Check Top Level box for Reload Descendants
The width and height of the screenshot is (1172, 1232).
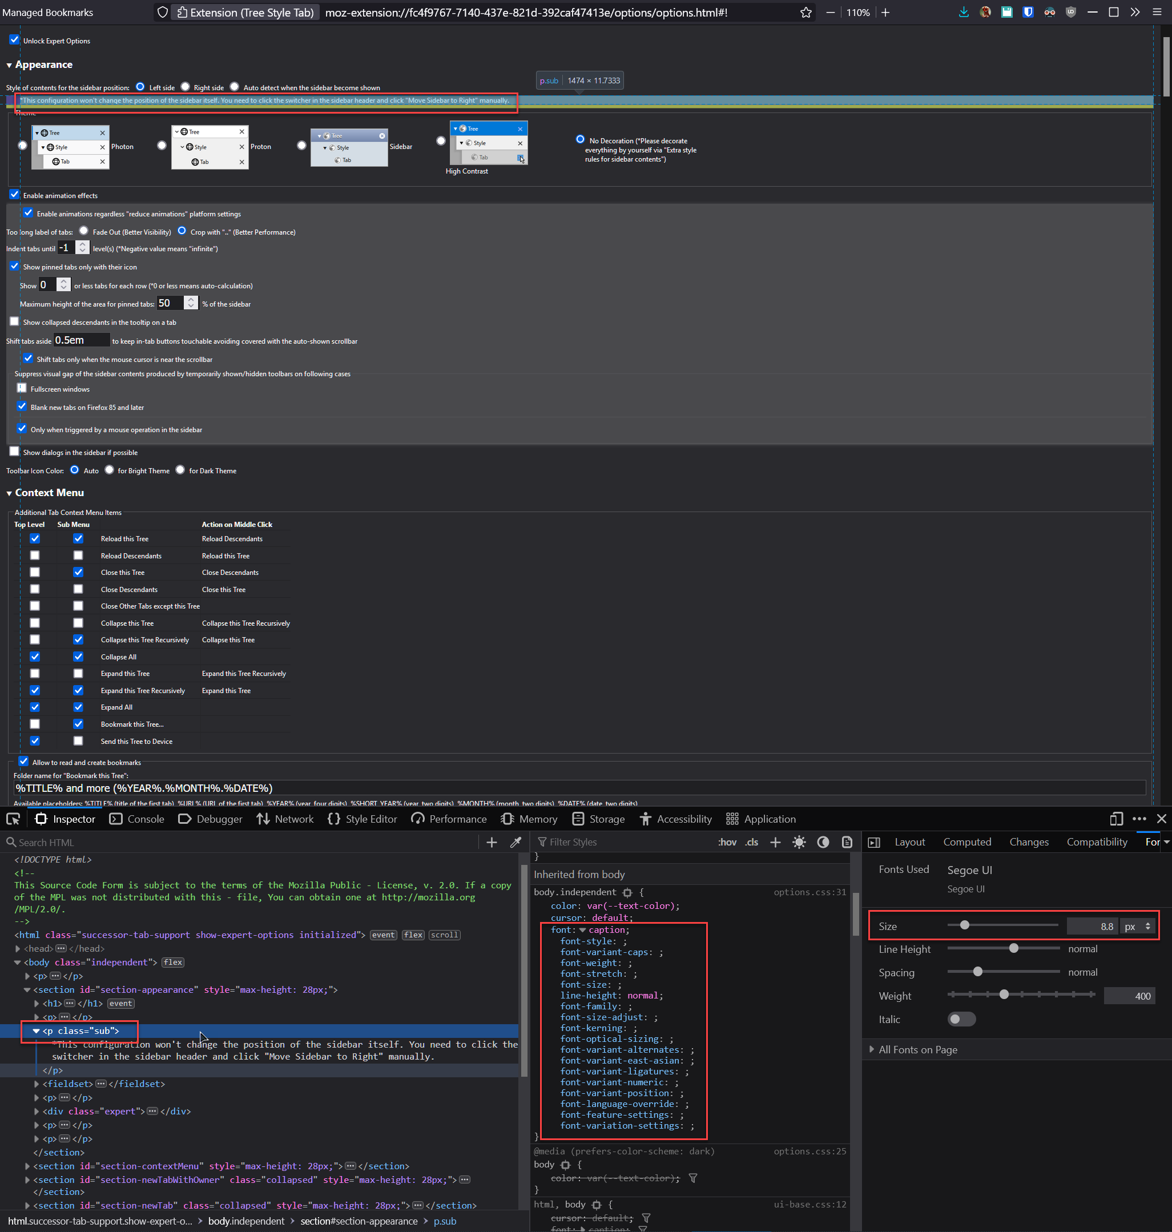coord(35,555)
